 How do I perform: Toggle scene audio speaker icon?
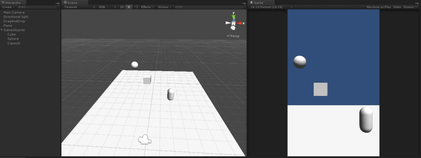pyautogui.click(x=136, y=7)
